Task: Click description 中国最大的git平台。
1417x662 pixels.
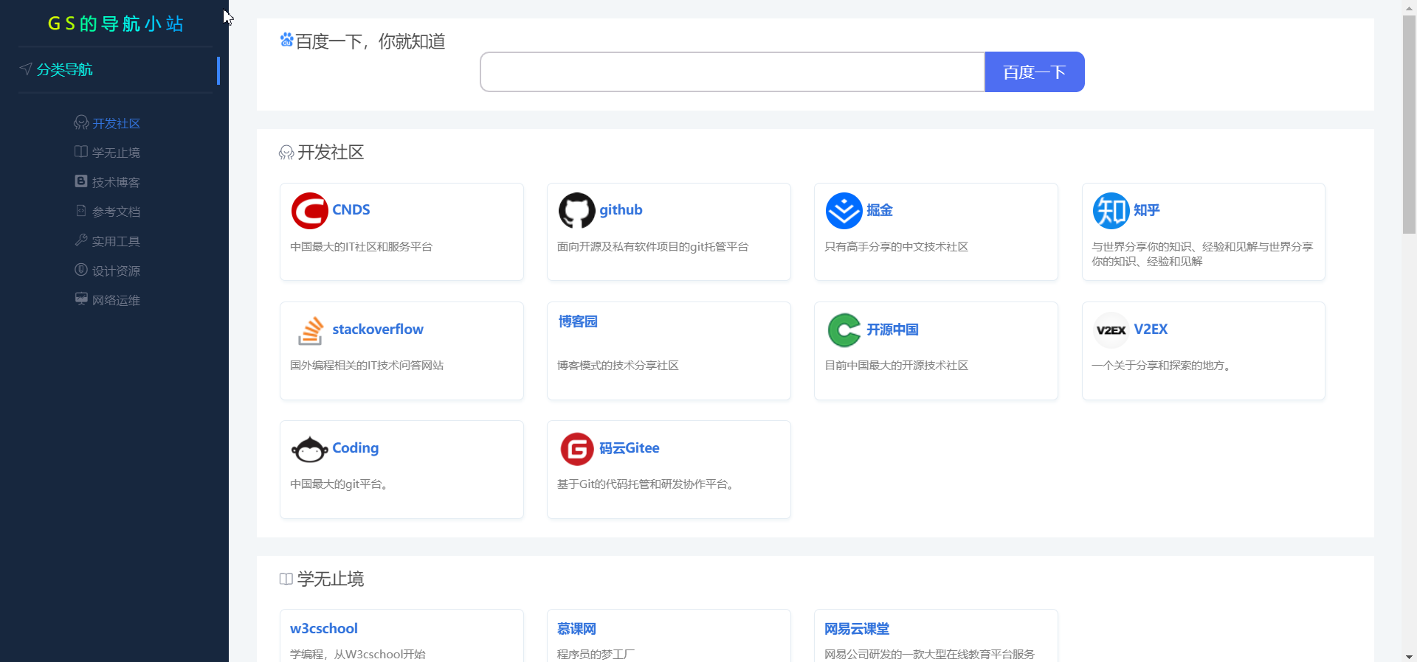Action: 339,484
